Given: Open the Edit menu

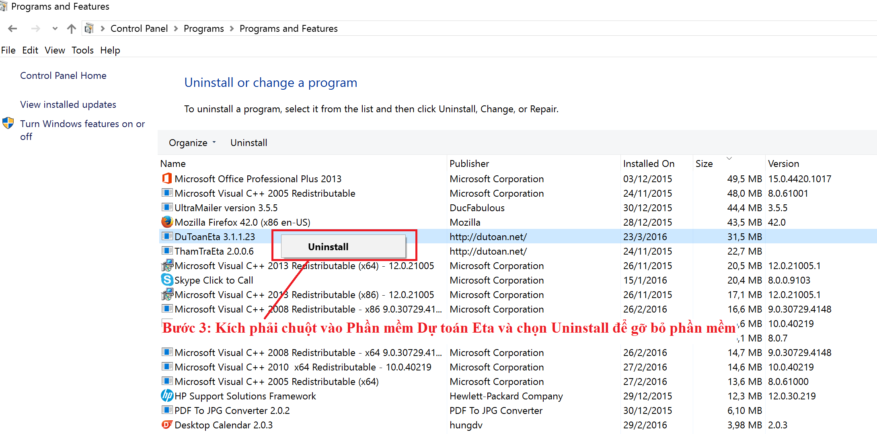Looking at the screenshot, I should click(x=30, y=50).
